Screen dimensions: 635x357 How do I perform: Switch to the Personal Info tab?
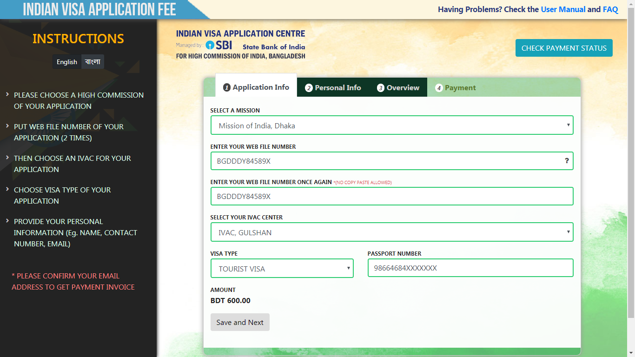[333, 87]
